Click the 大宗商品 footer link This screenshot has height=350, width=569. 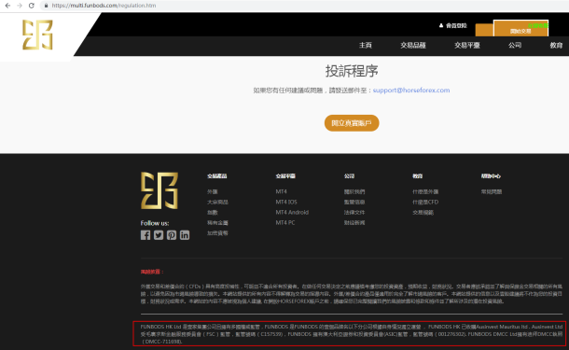point(217,202)
